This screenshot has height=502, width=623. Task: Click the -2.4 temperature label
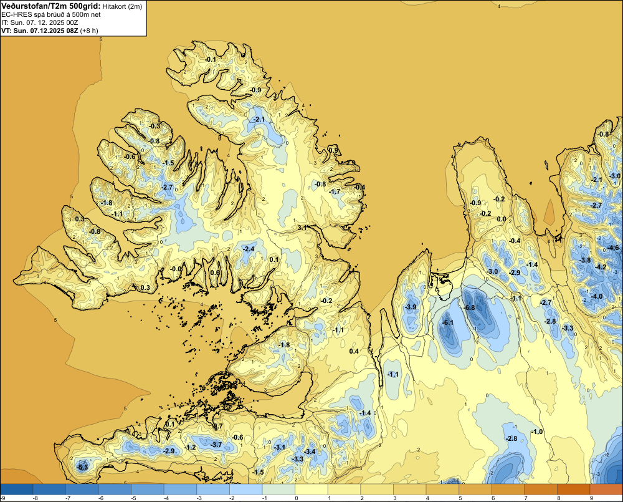(249, 249)
